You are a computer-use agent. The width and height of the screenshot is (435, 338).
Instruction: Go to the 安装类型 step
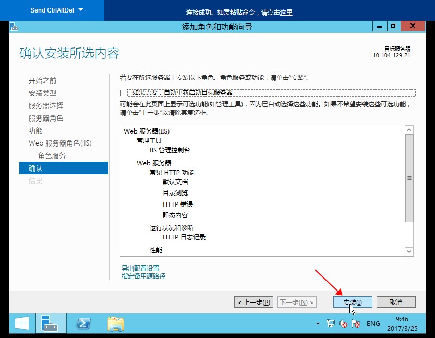42,93
